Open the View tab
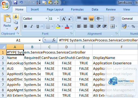138x98 pixels. pyautogui.click(x=126, y=9)
